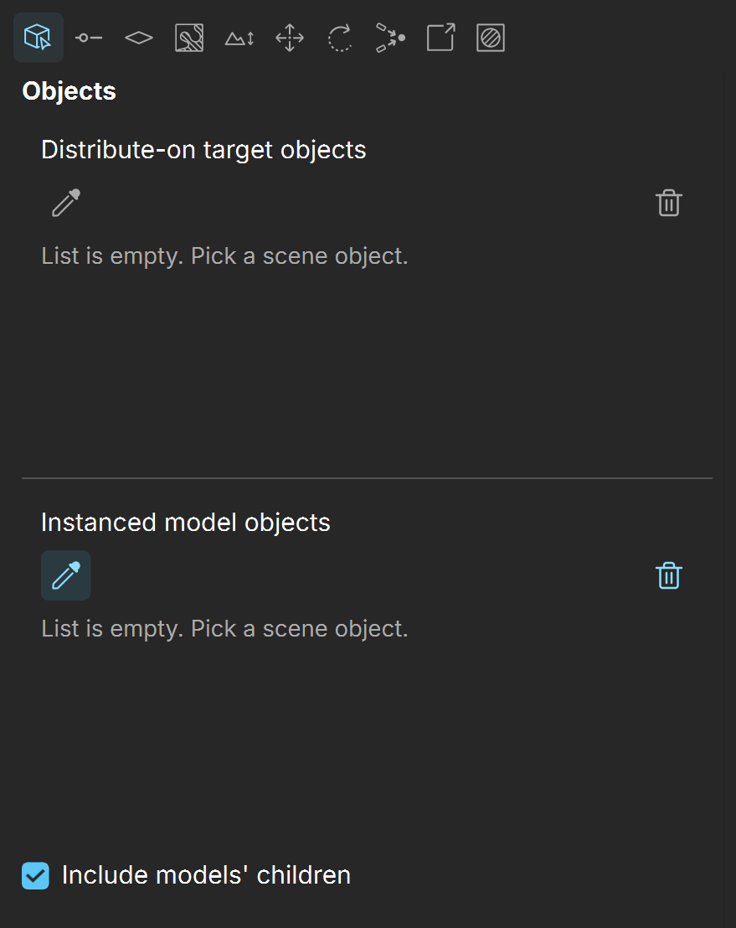
Task: Uncheck Include models' children checkbox
Action: tap(35, 875)
